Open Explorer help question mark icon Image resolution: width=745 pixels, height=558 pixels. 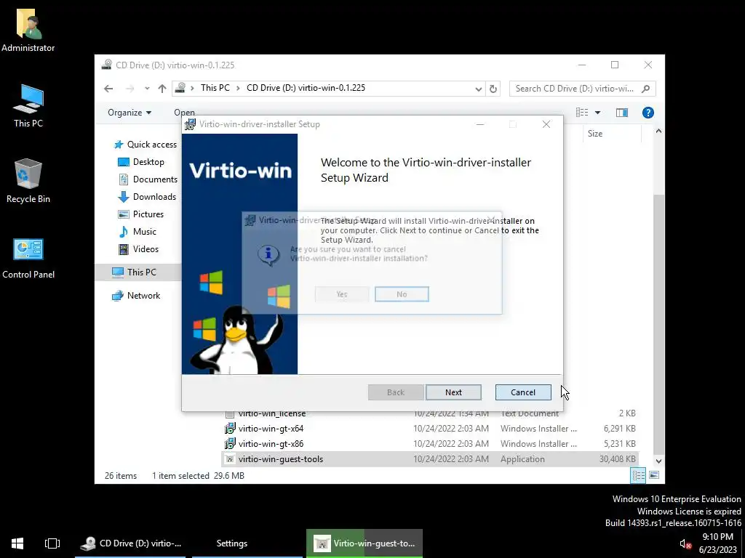tap(648, 113)
